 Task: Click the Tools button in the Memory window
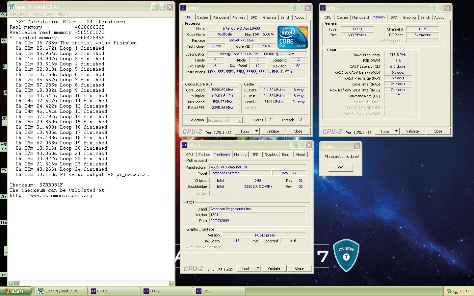click(385, 131)
